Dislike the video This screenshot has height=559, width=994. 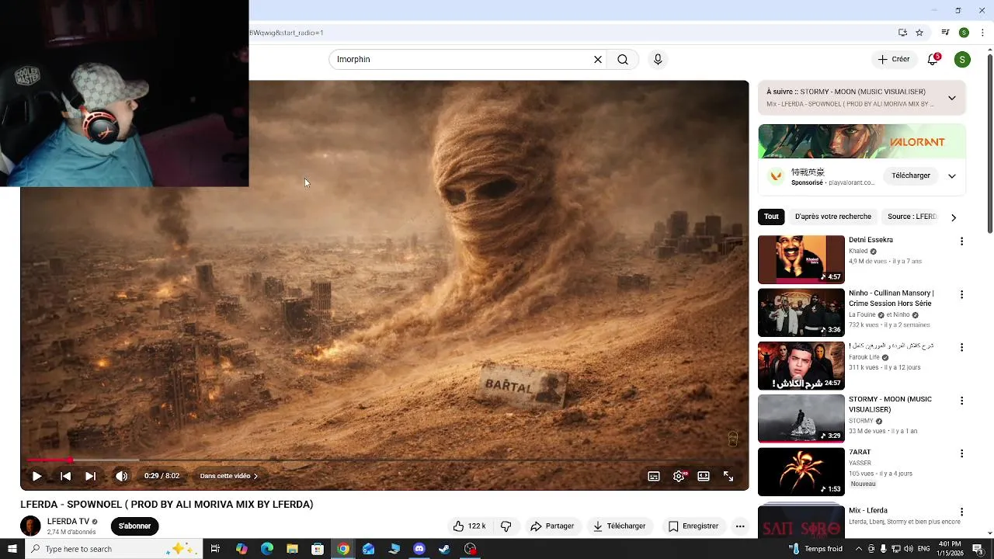coord(506,526)
